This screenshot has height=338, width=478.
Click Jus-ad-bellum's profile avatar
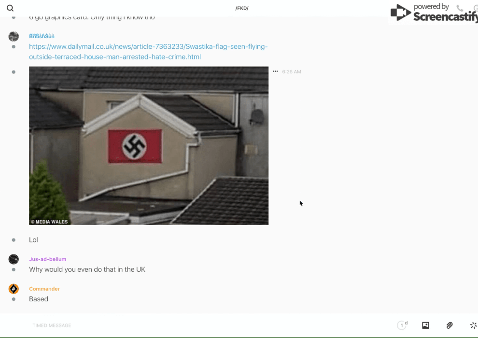click(x=14, y=259)
